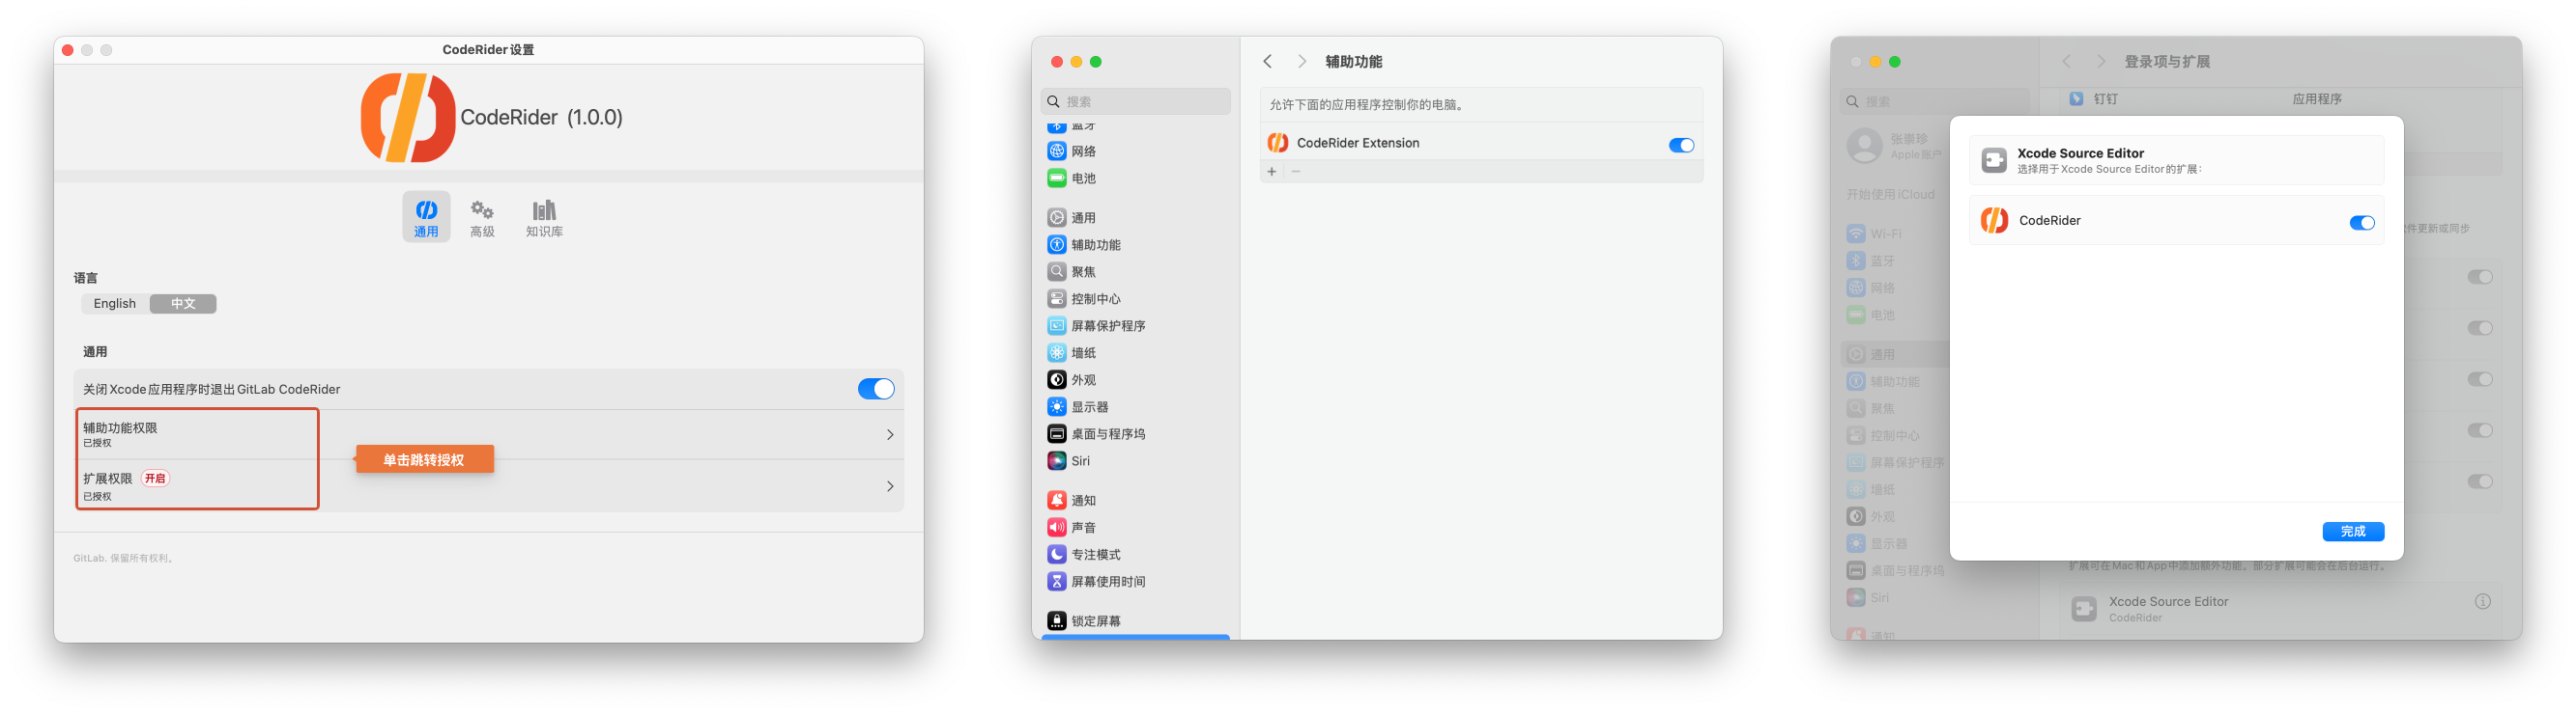
Task: Click the 登录项与扩展 window title
Action: 2167,62
